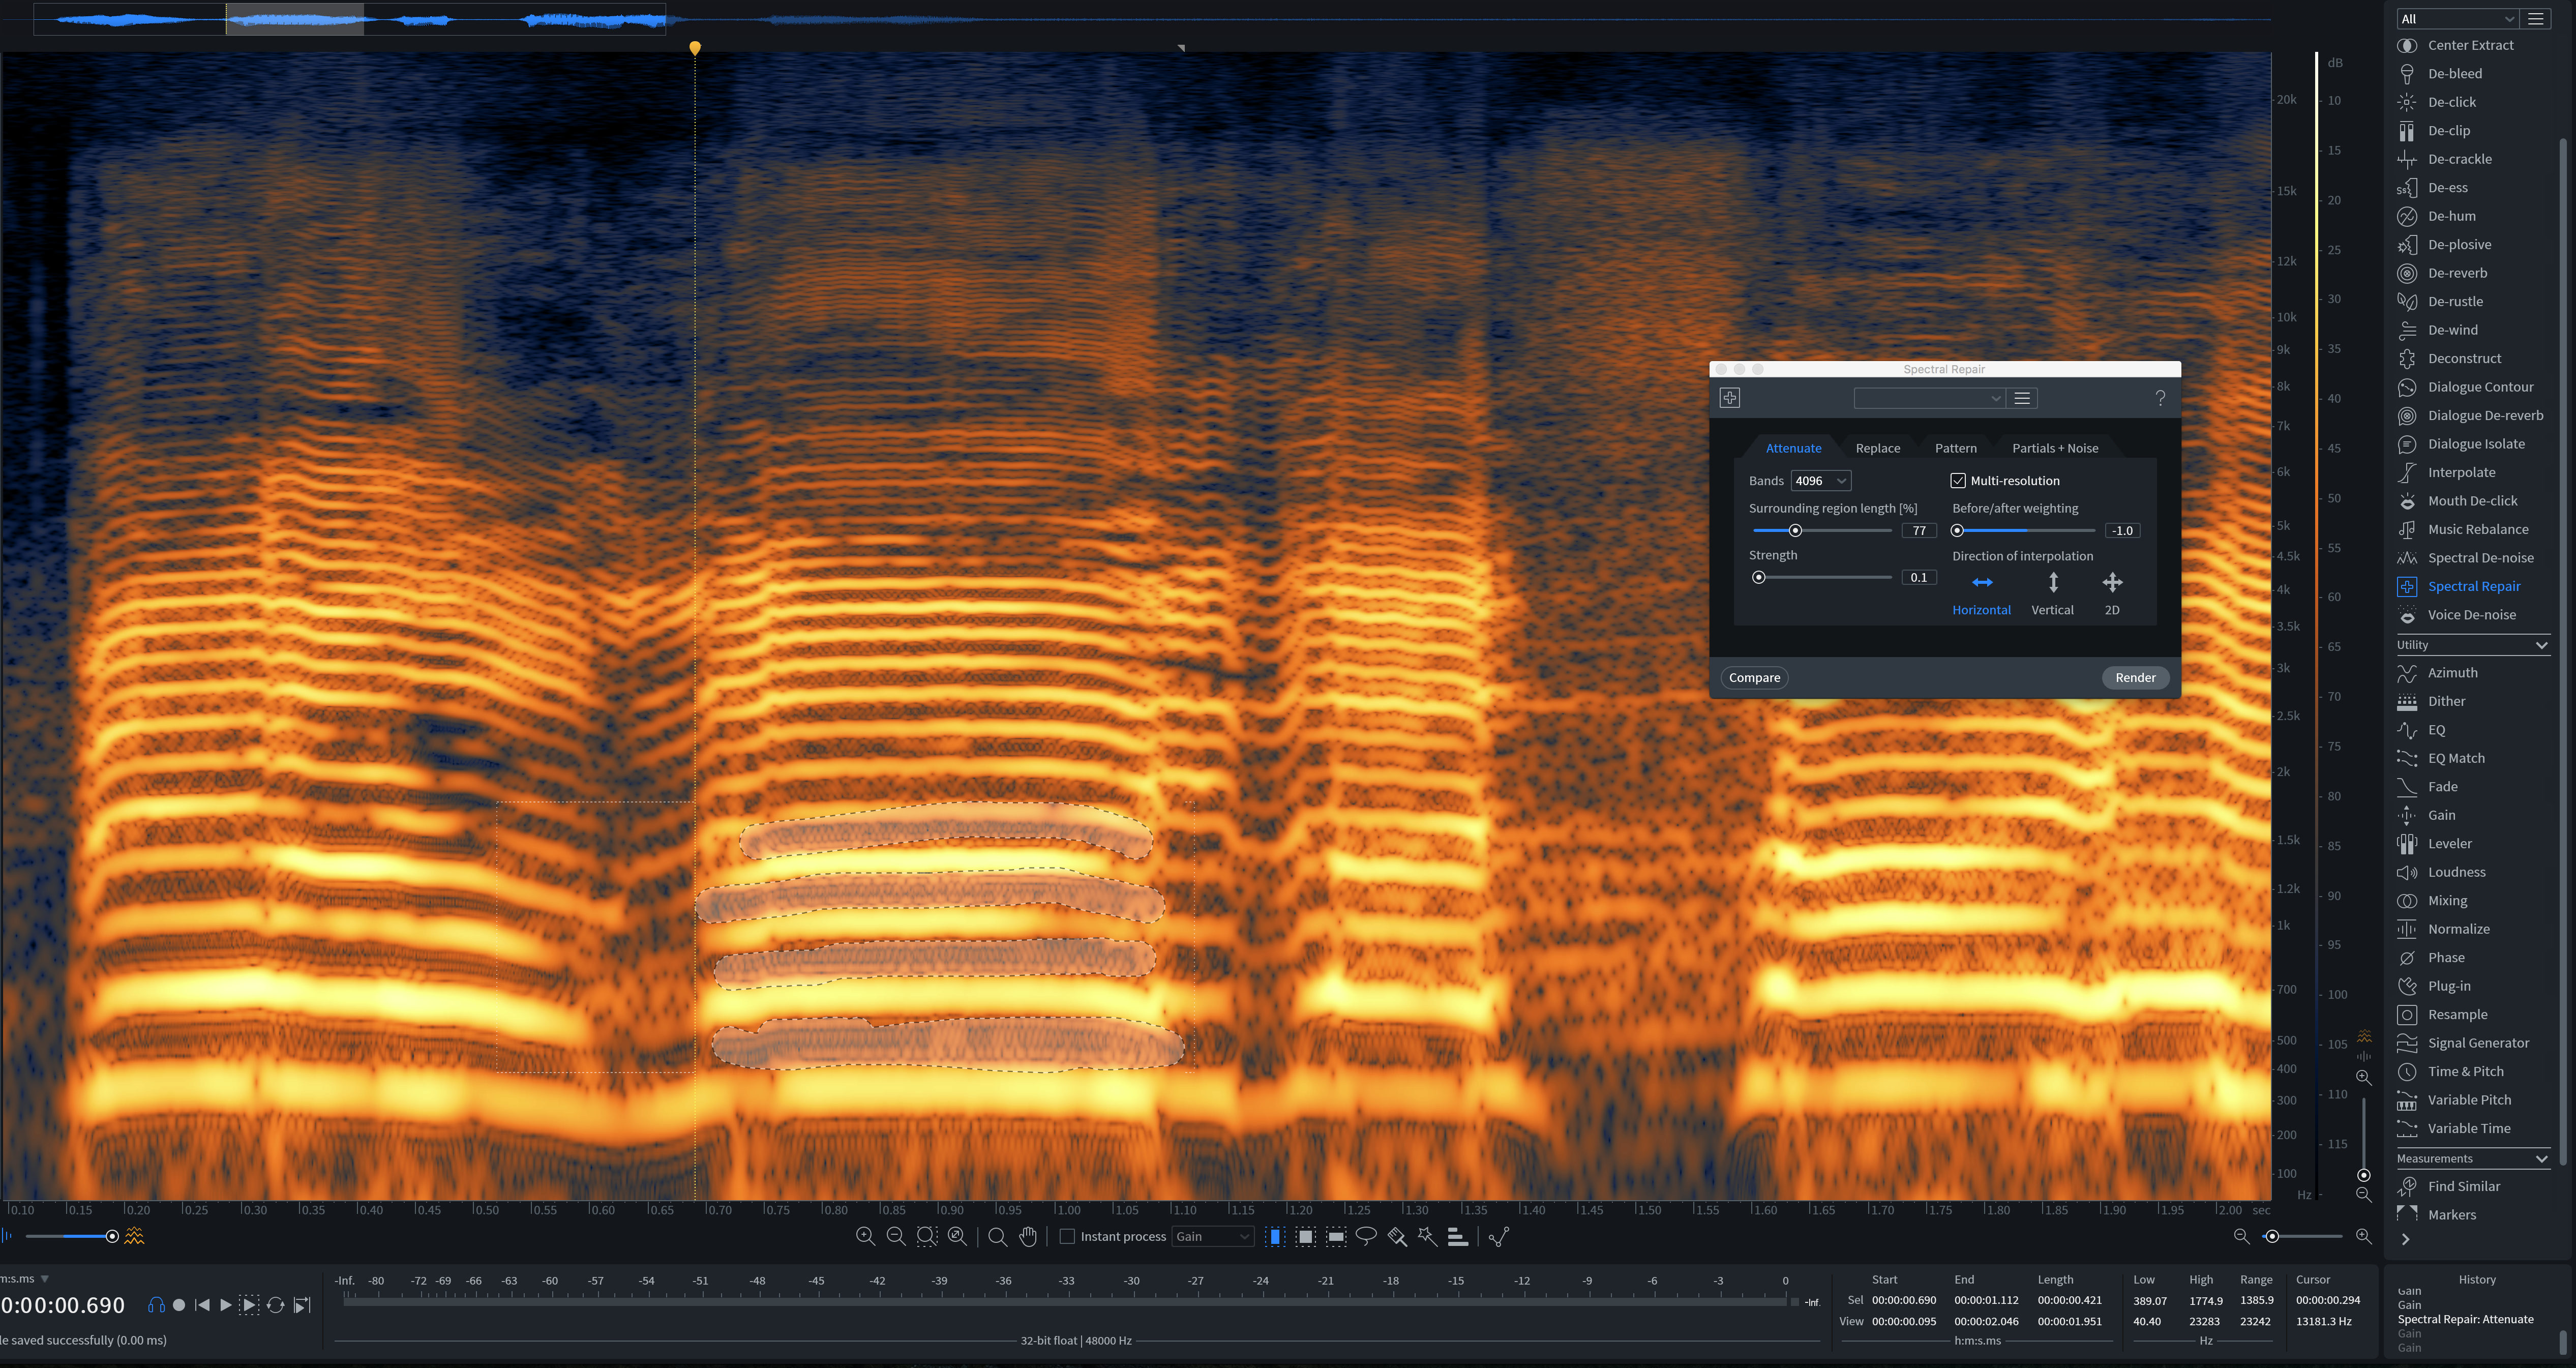The height and width of the screenshot is (1368, 2576).
Task: Select the brush selection tool
Action: (x=1397, y=1237)
